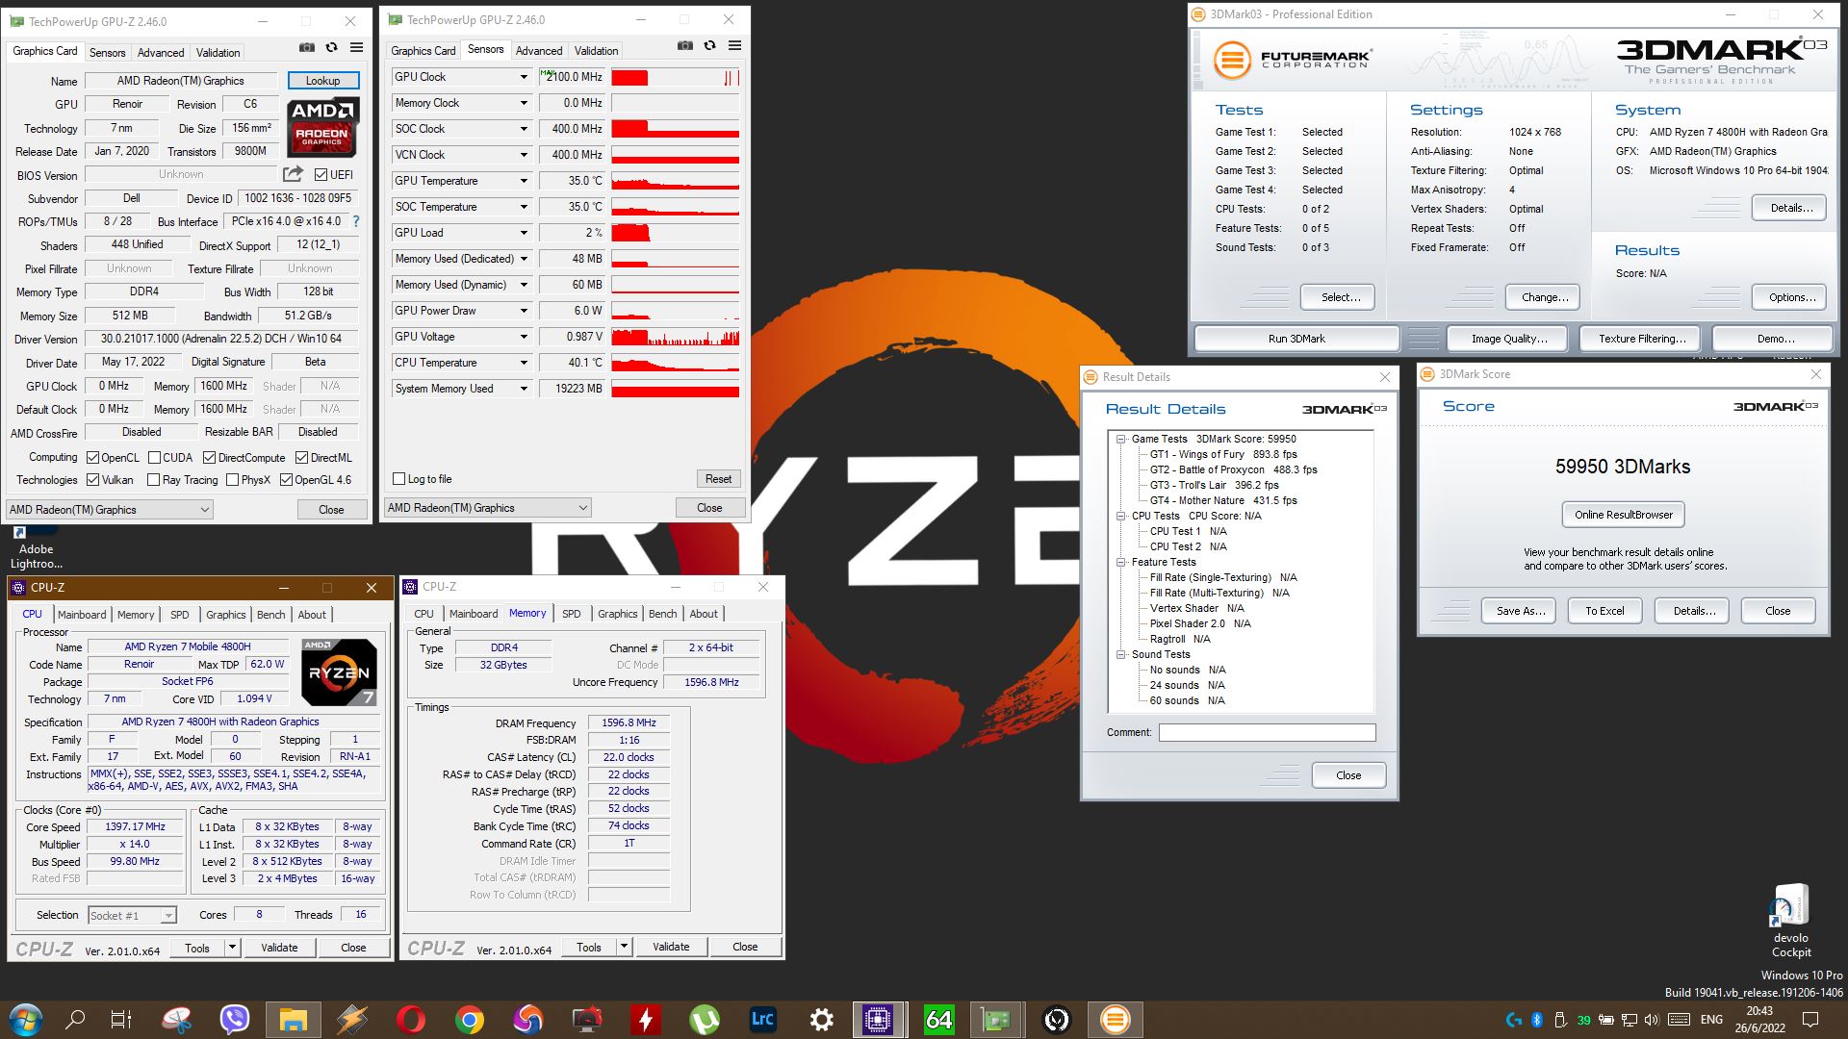The height and width of the screenshot is (1039, 1848).
Task: Launch Opera browser from the taskbar
Action: [411, 1020]
